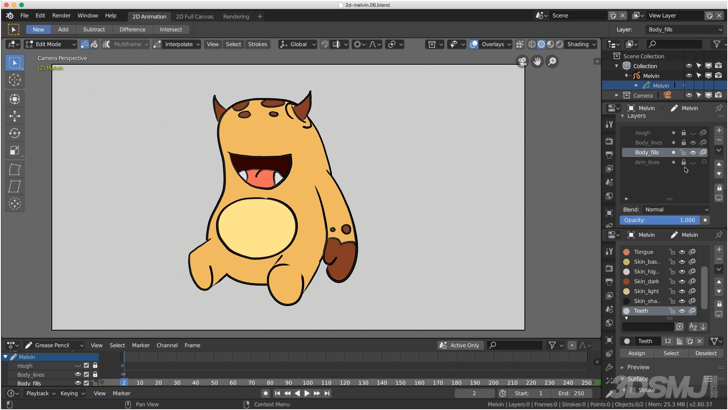Jump to first frame

[x=277, y=393]
